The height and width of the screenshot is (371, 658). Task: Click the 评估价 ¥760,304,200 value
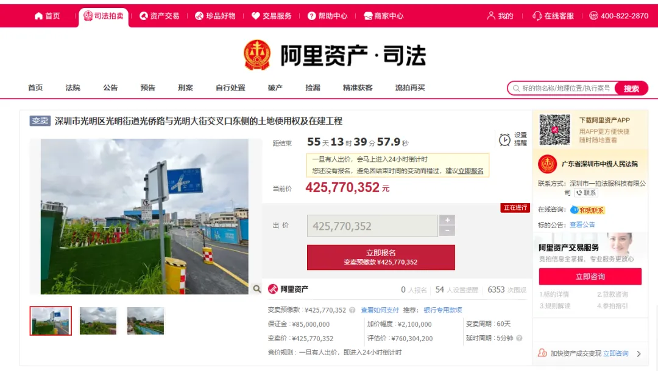pyautogui.click(x=412, y=338)
